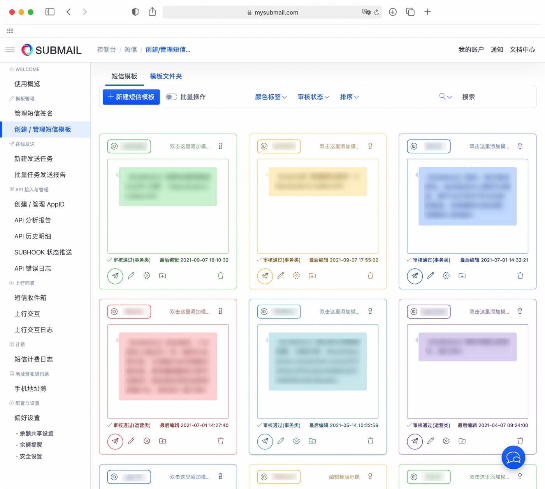Open the 颜色标签 color label dropdown
Viewport: 545px width, 489px height.
pos(270,97)
